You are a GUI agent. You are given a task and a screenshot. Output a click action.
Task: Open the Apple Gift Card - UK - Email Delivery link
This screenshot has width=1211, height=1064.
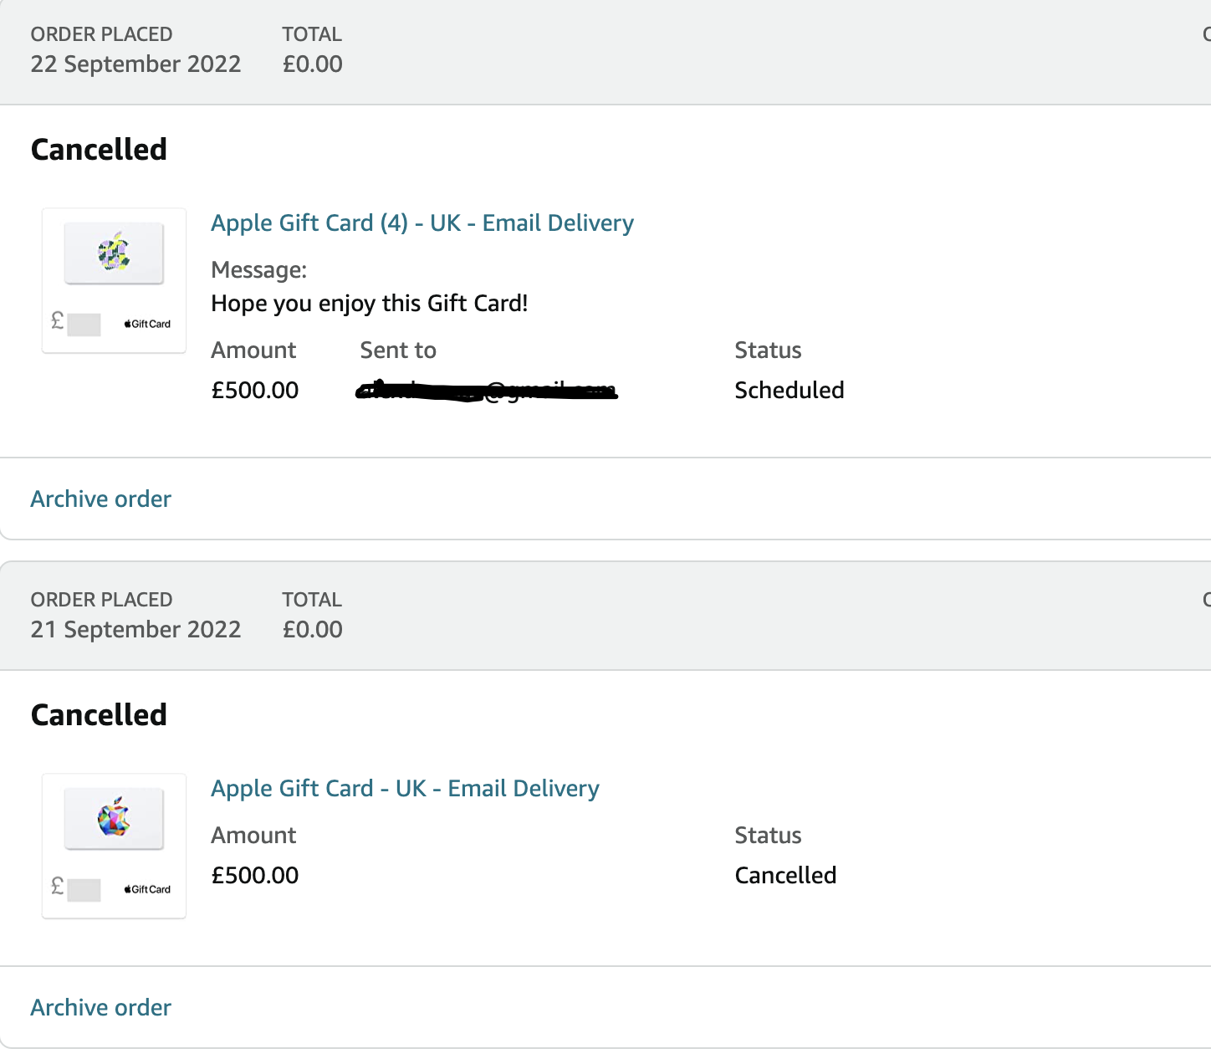point(405,789)
